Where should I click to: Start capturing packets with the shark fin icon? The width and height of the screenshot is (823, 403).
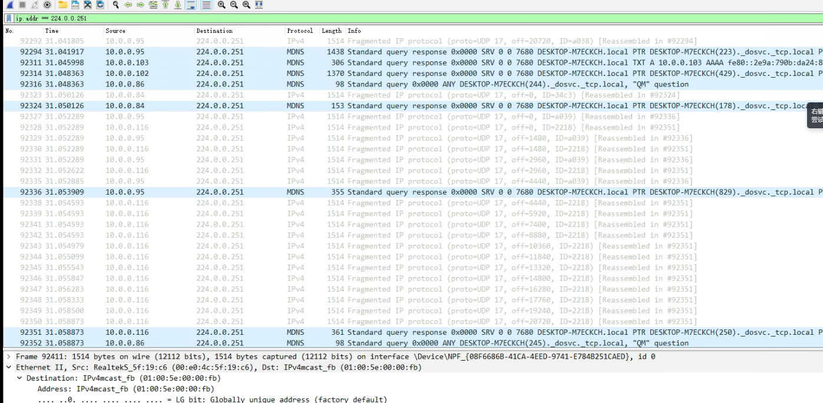pos(9,5)
